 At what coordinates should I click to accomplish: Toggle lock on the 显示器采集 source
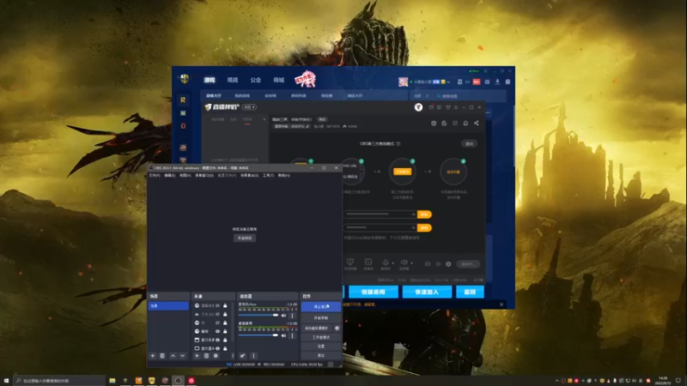click(x=225, y=349)
